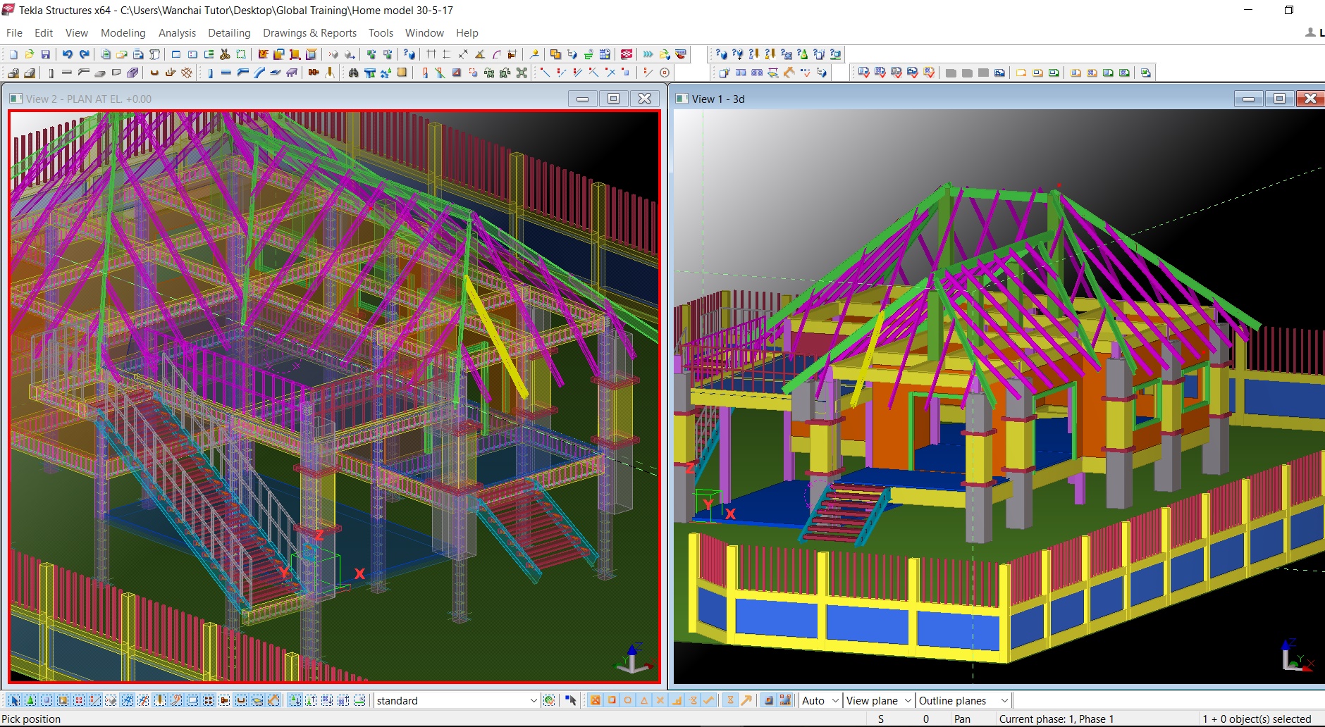
Task: Toggle Snap to center points circle switch
Action: 627,700
